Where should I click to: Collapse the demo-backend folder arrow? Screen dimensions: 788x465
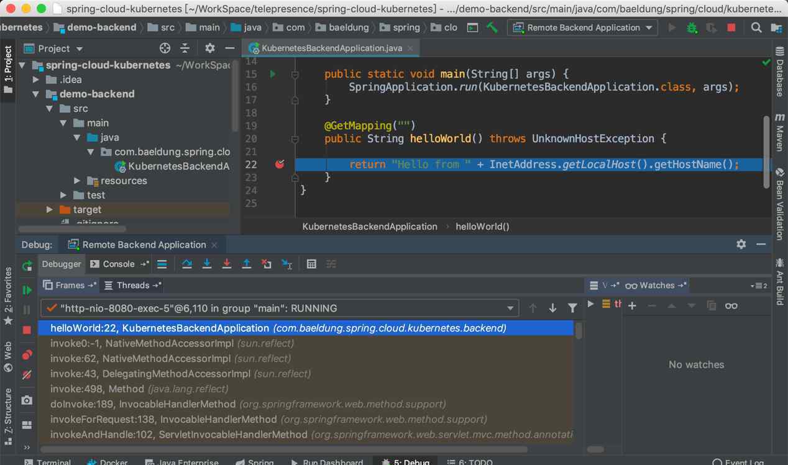tap(35, 94)
